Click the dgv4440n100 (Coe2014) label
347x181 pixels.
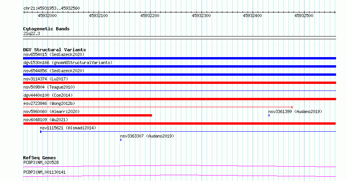[48, 95]
